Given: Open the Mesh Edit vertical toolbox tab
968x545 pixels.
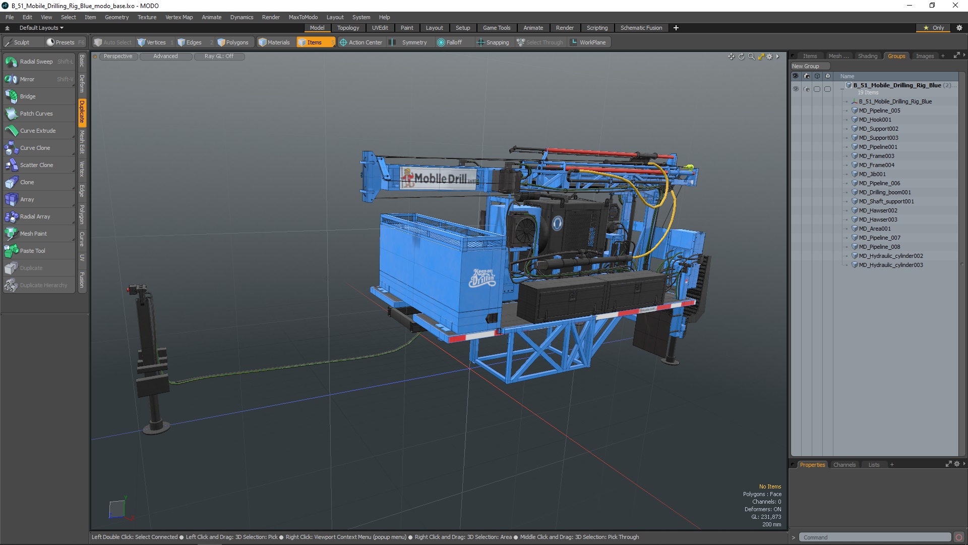Looking at the screenshot, I should tap(82, 142).
